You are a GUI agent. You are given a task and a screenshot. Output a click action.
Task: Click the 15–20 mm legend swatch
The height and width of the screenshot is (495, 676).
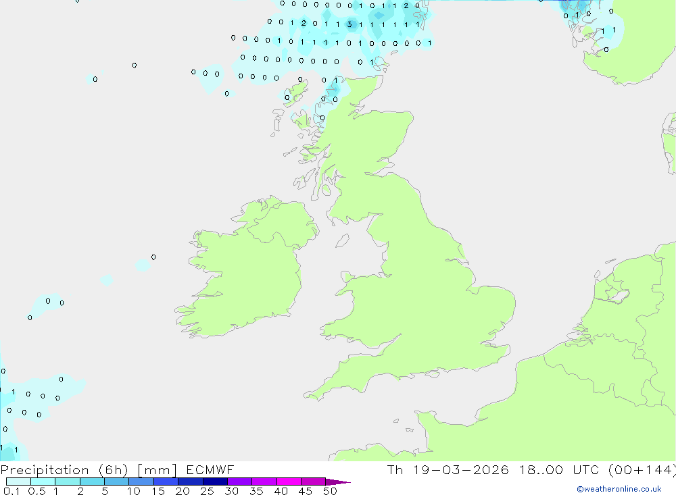click(x=166, y=481)
